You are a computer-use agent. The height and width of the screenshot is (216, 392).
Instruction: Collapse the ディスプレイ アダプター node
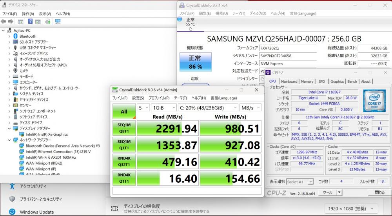(x=9, y=129)
